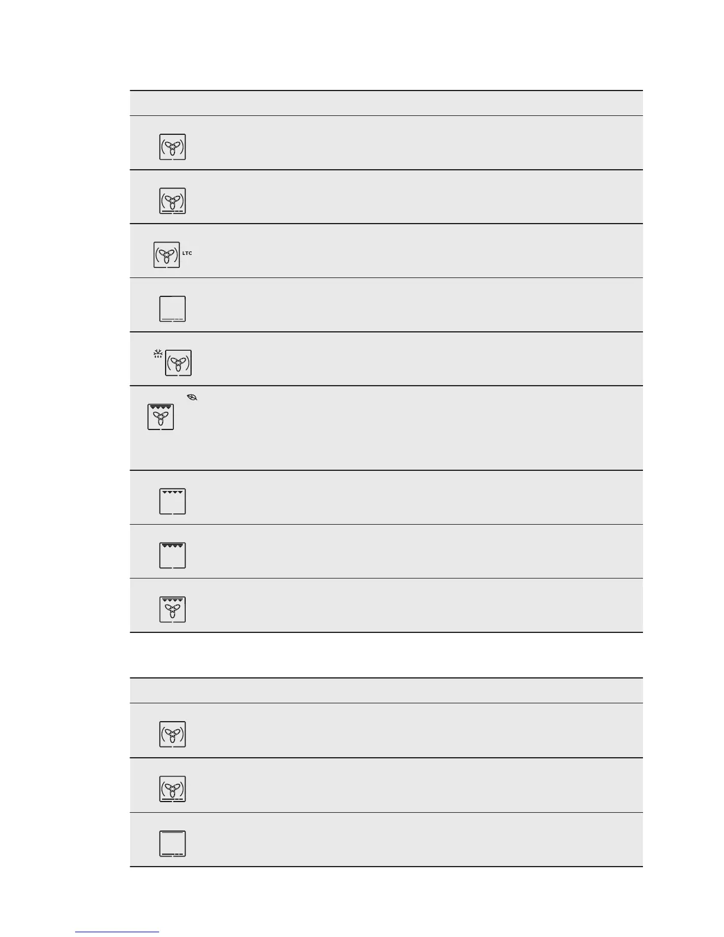
Task: Click the blank header row of upper table
Action: tap(386, 103)
